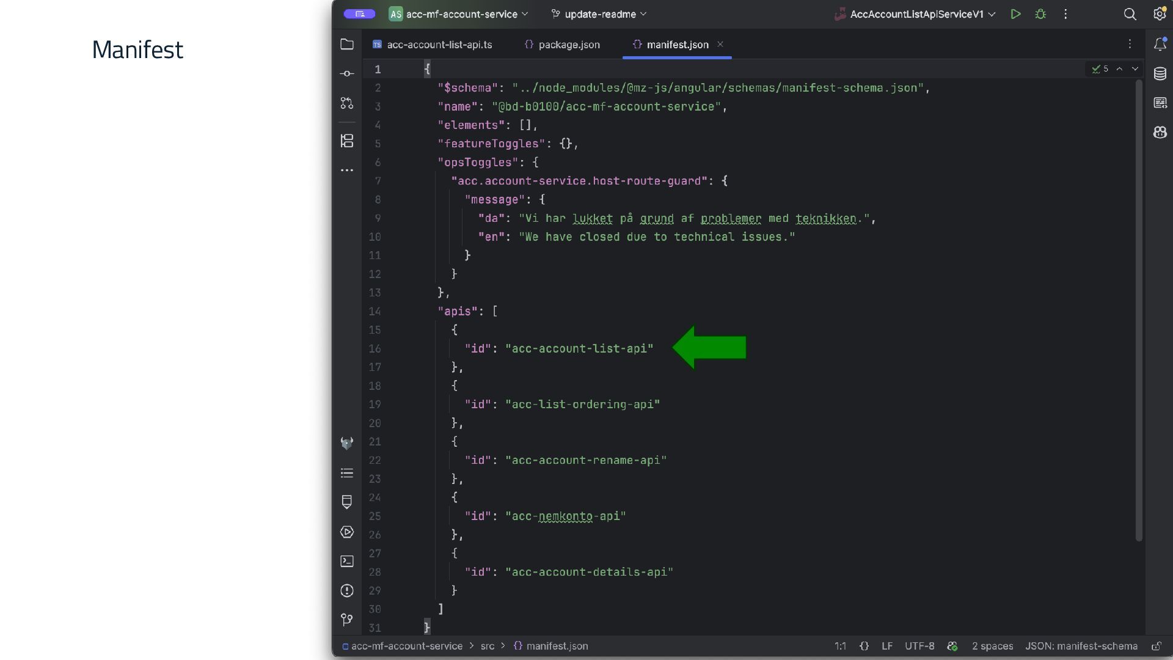
Task: Open the update-readme branch dropdown
Action: click(600, 14)
